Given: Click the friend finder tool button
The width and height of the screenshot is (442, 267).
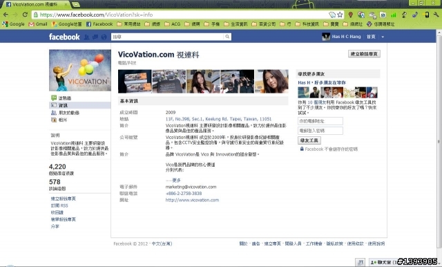Looking at the screenshot, I should click(x=309, y=140).
